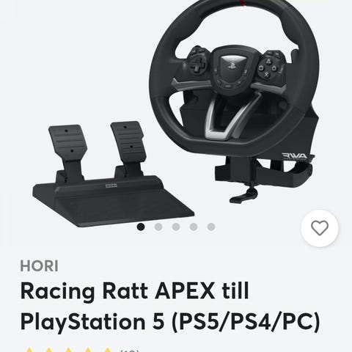Viewport: 352px width, 352px height.
Task: Click the D-pad on the steering wheel
Action: (x=197, y=65)
